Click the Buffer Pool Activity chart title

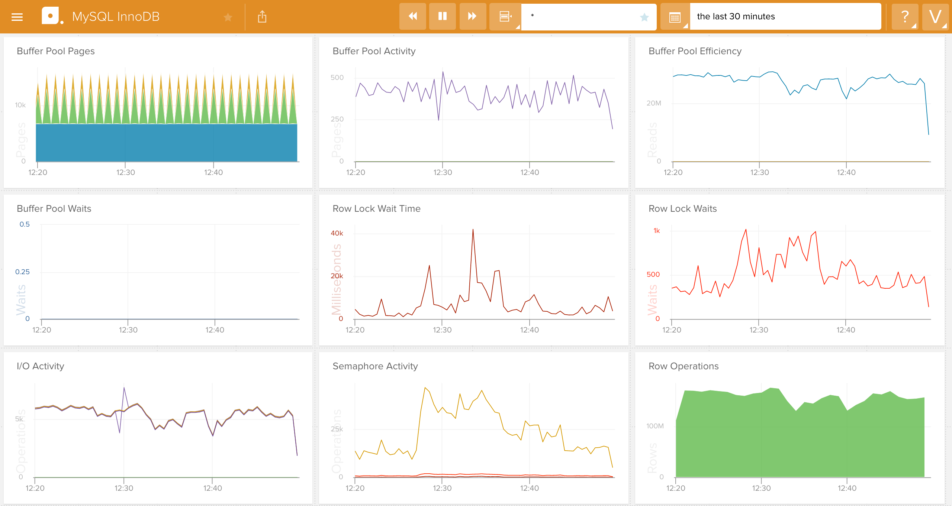(x=374, y=51)
